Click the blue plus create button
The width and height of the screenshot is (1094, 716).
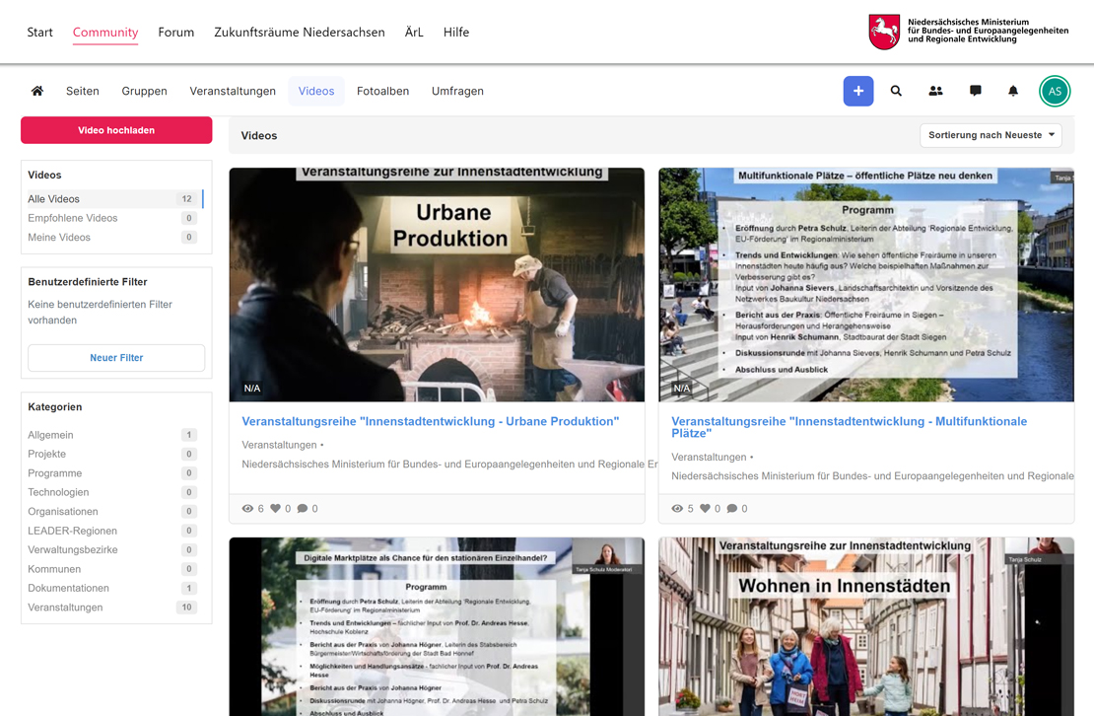tap(857, 91)
